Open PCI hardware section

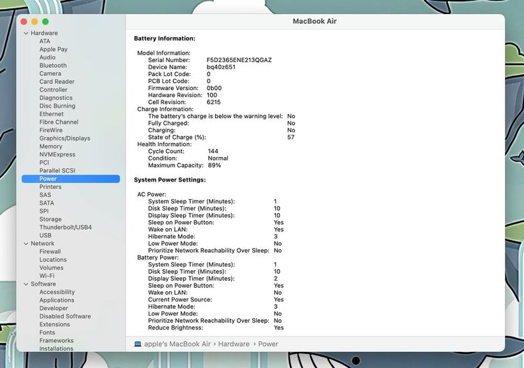(x=44, y=162)
